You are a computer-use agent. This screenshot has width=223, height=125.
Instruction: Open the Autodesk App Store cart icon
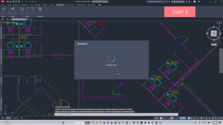pos(186,2)
